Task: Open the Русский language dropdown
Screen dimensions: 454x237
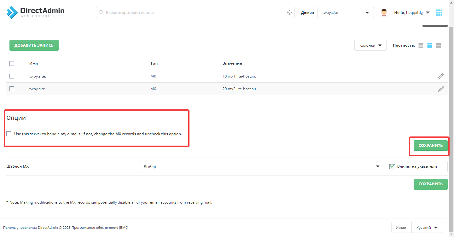Action: [427, 227]
